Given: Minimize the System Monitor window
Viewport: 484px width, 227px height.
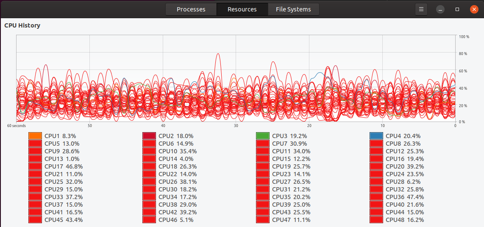Looking at the screenshot, I should tap(441, 9).
